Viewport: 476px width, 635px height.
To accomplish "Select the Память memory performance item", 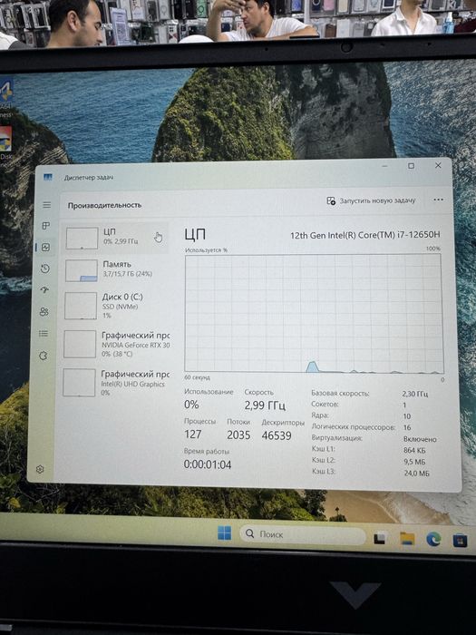I will pos(116,270).
